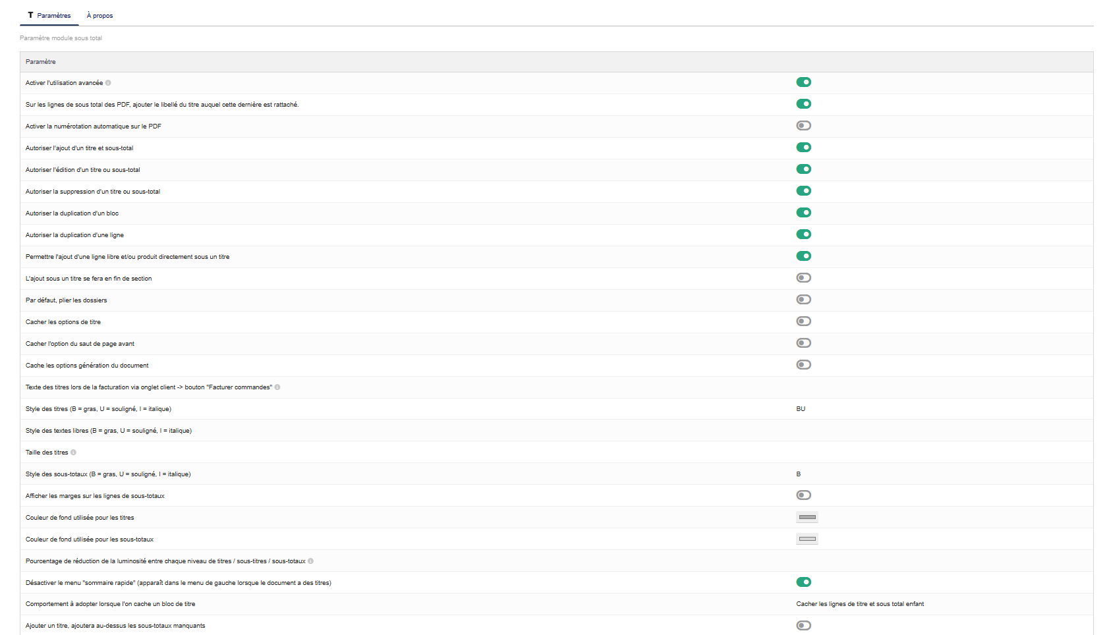Click the 'BU' title style value
This screenshot has height=635, width=1109.
[x=801, y=409]
